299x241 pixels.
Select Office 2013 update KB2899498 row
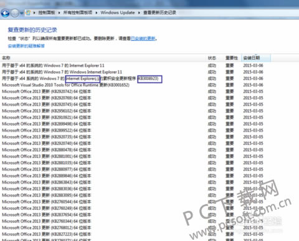[133, 124]
